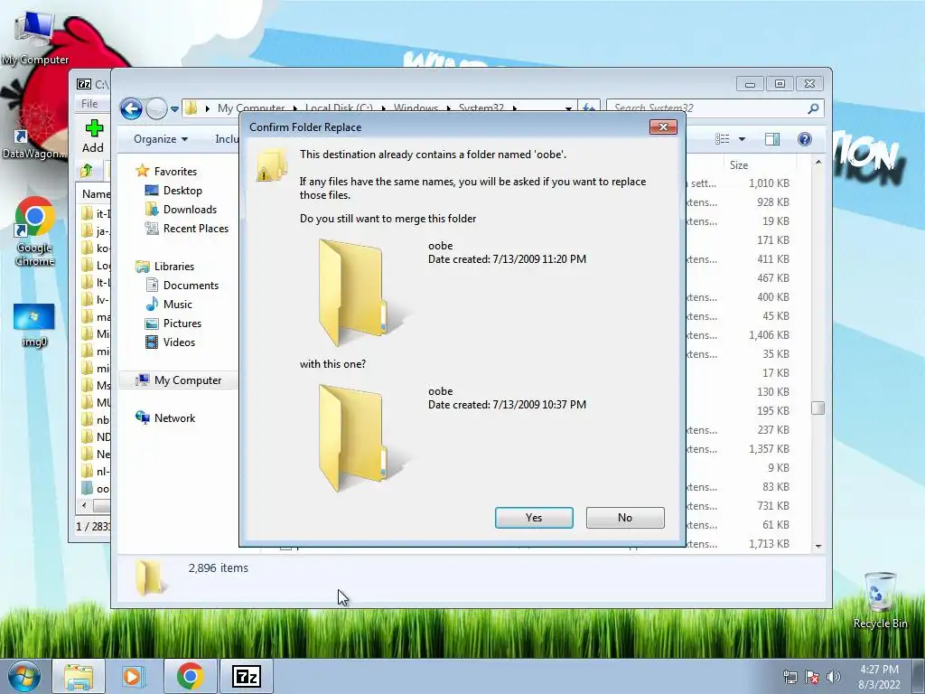Click the network tray icon
The height and width of the screenshot is (694, 925).
coord(790,677)
